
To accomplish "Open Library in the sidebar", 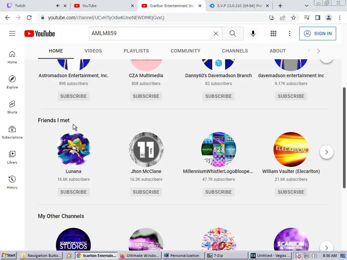I will click(x=12, y=157).
